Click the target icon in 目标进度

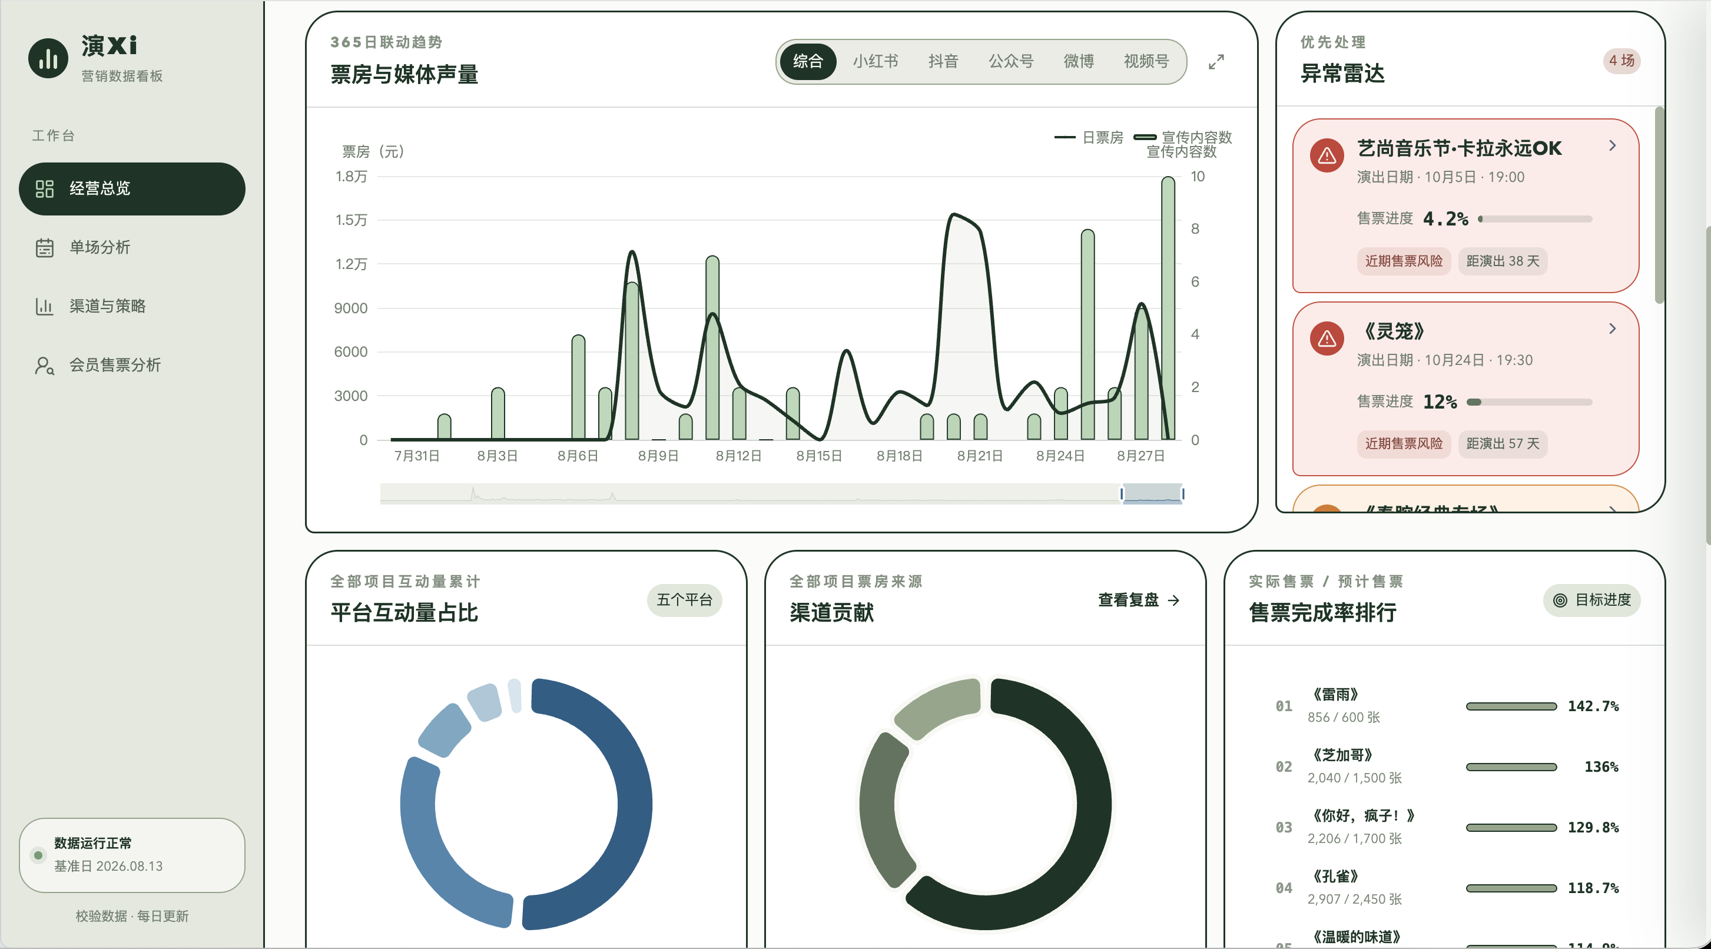(1560, 600)
